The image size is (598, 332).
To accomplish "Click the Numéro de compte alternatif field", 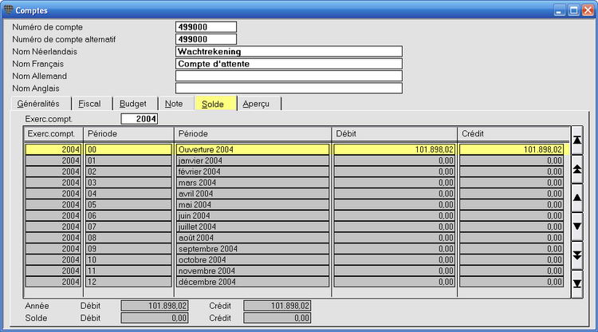I will [206, 39].
